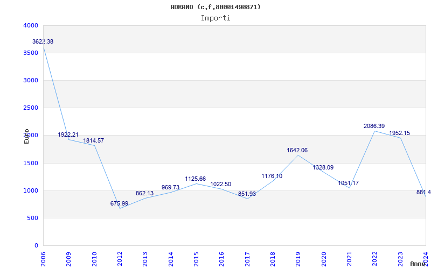Screen dimensions: 431x269
Task: Click the 2019 x-axis year label
Action: pyautogui.click(x=298, y=259)
